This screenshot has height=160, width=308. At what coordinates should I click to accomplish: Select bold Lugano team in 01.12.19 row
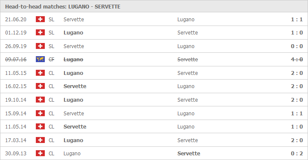click(x=73, y=33)
